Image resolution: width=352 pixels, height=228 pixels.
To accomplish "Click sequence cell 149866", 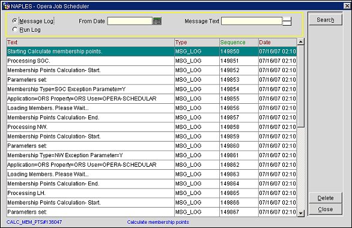I will click(239, 203).
